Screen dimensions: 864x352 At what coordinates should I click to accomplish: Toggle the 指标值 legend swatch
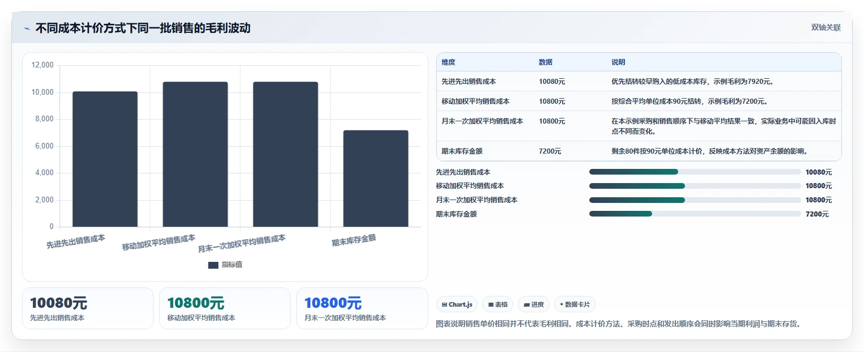click(213, 265)
